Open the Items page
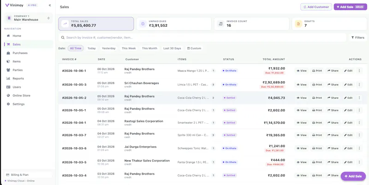Viewport: 369px width, 185px height. pyautogui.click(x=17, y=61)
